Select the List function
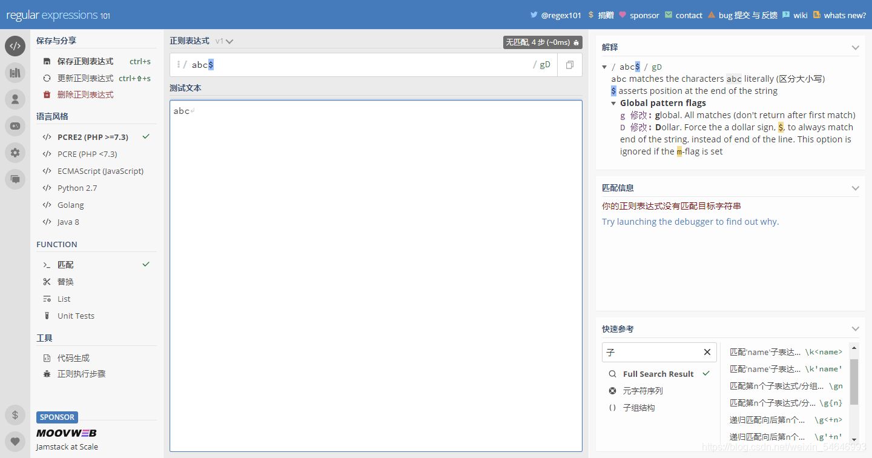 96,299
